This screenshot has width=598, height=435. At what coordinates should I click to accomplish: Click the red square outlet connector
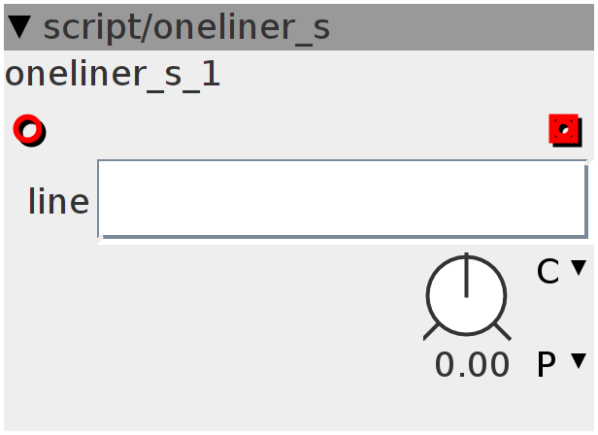click(565, 130)
